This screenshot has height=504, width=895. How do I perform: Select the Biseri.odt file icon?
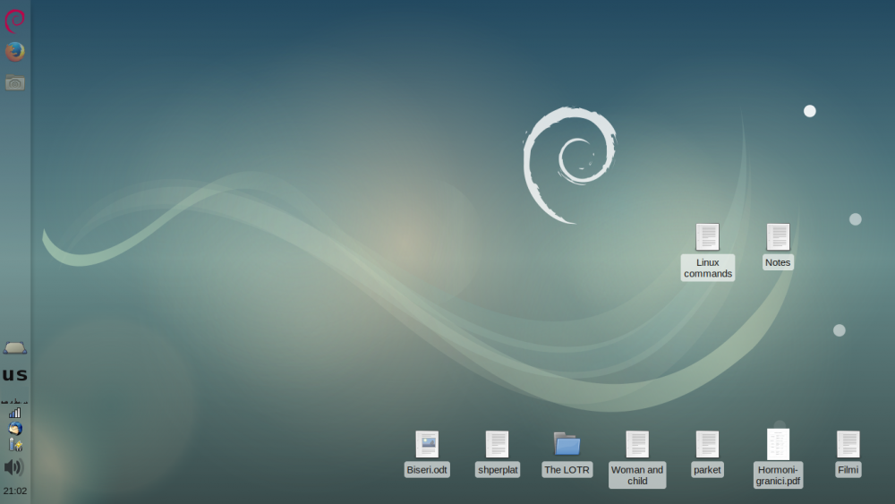pos(427,444)
